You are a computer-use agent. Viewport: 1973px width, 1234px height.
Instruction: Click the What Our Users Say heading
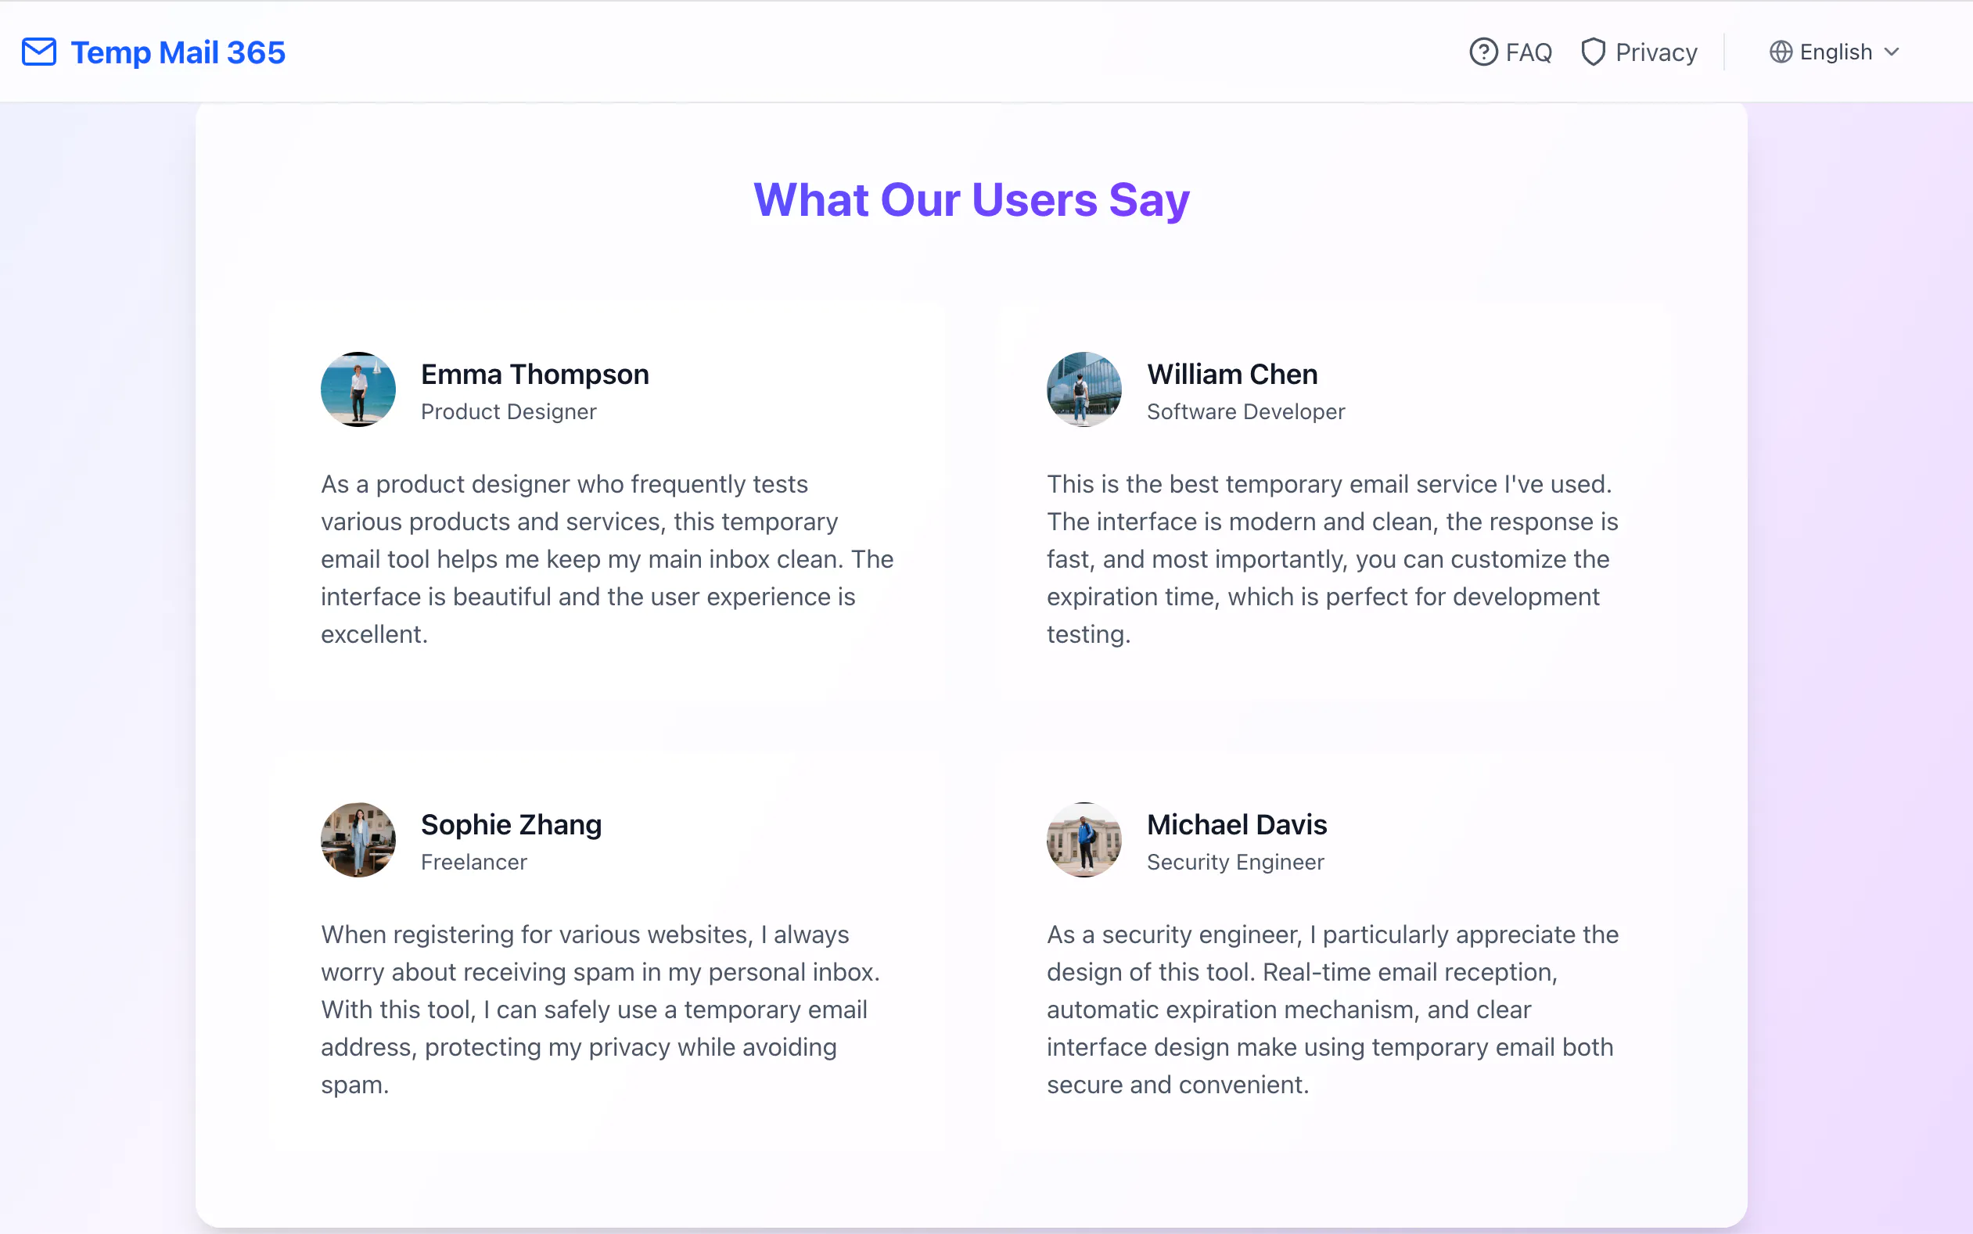972,200
